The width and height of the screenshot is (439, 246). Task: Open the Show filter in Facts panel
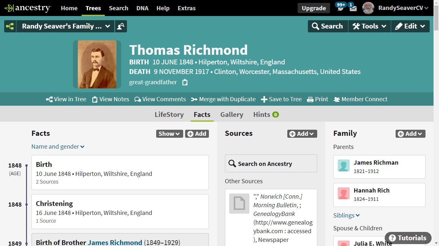click(x=169, y=134)
